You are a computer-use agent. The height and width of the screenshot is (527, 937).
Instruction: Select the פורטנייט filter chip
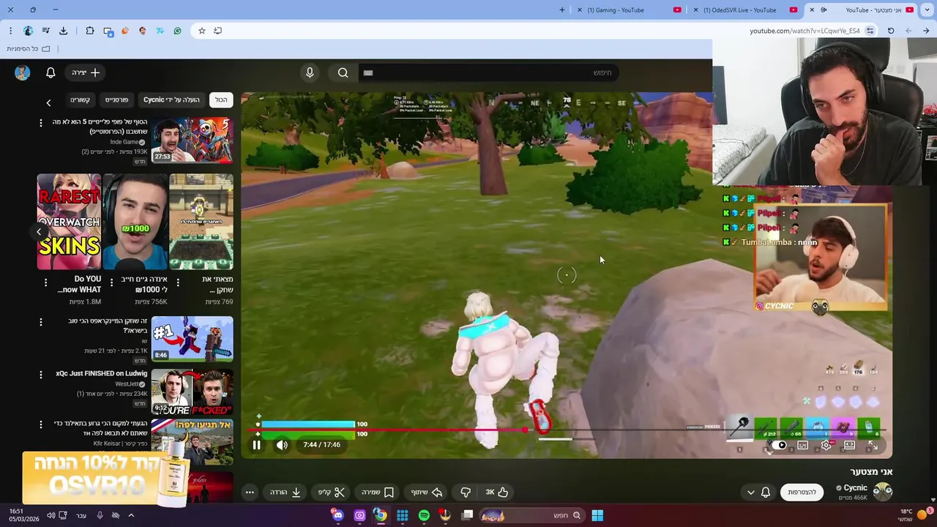(116, 100)
